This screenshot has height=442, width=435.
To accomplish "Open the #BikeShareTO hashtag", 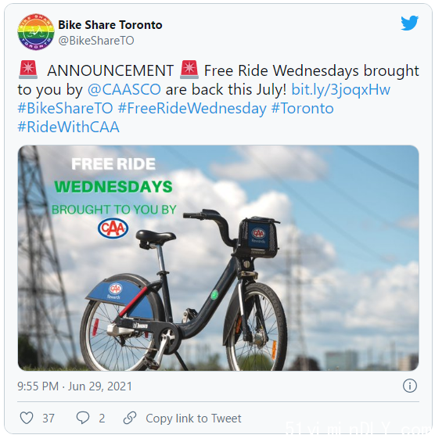I will 65,109.
